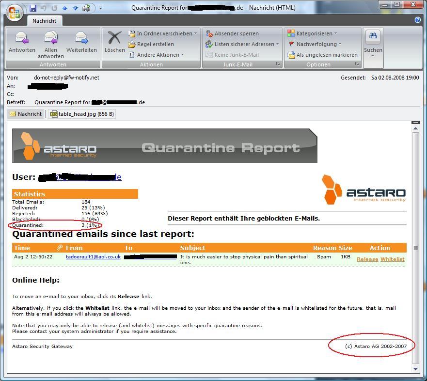Screen dimensions: 427x381
Task: Open attachment table_head.jpg
Action: click(82, 114)
